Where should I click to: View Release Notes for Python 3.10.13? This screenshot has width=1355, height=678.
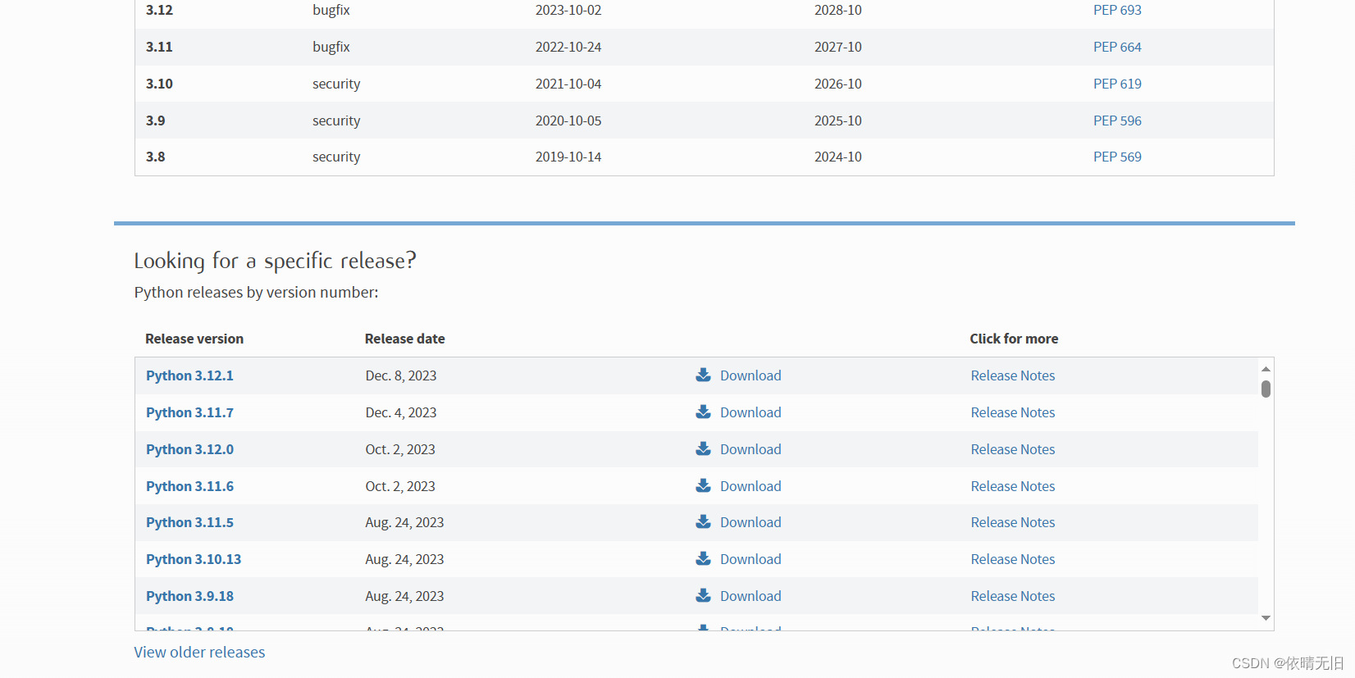click(1013, 559)
